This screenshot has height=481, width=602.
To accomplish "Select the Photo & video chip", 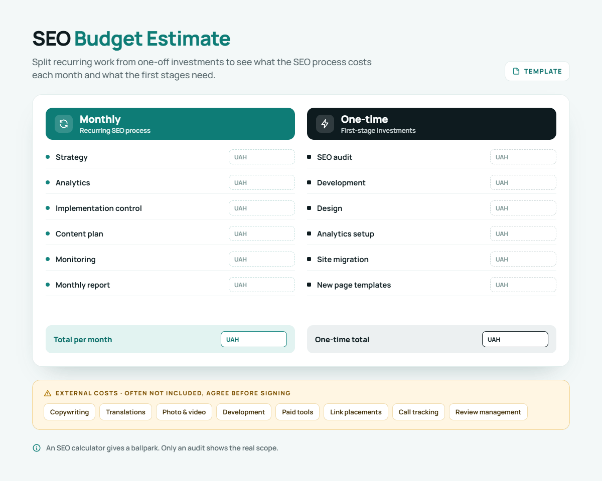I will click(184, 412).
